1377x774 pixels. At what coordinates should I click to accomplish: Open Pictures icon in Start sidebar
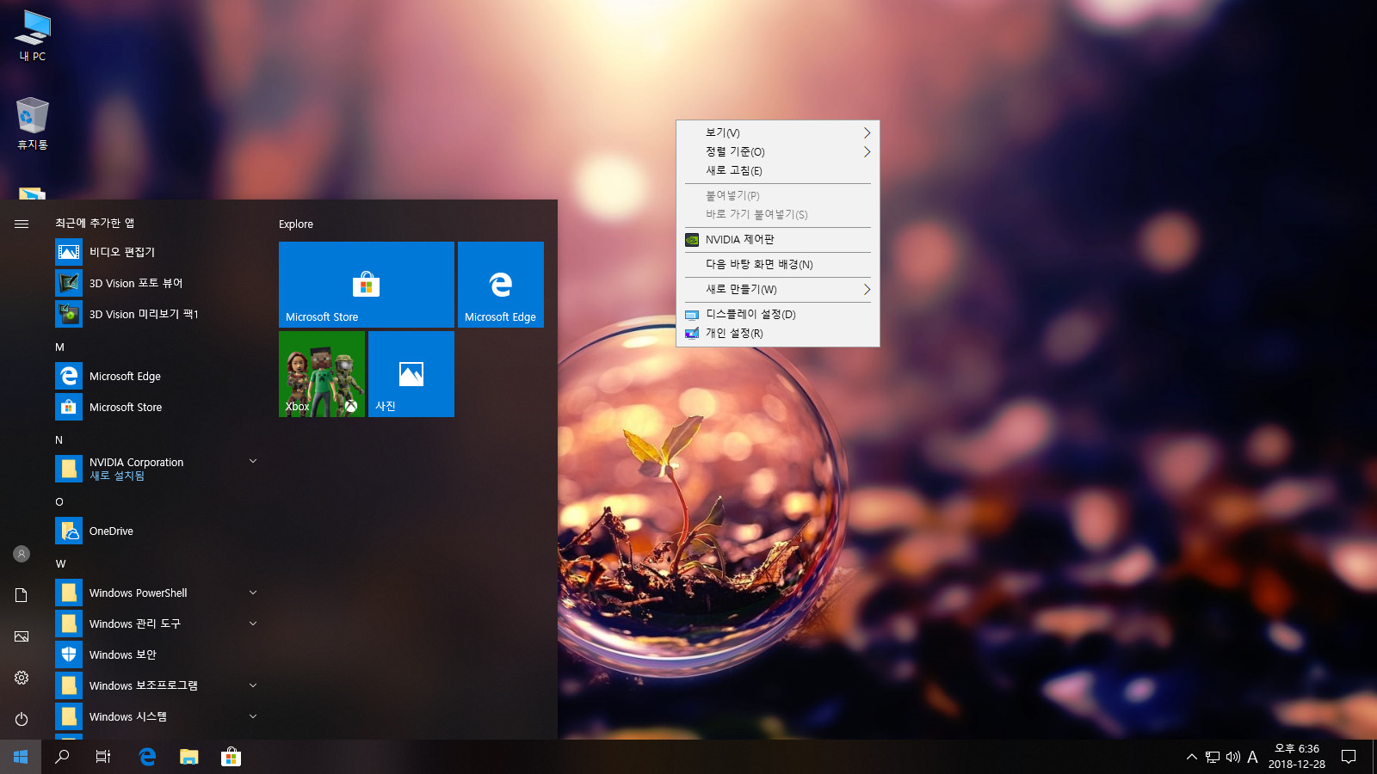[22, 636]
